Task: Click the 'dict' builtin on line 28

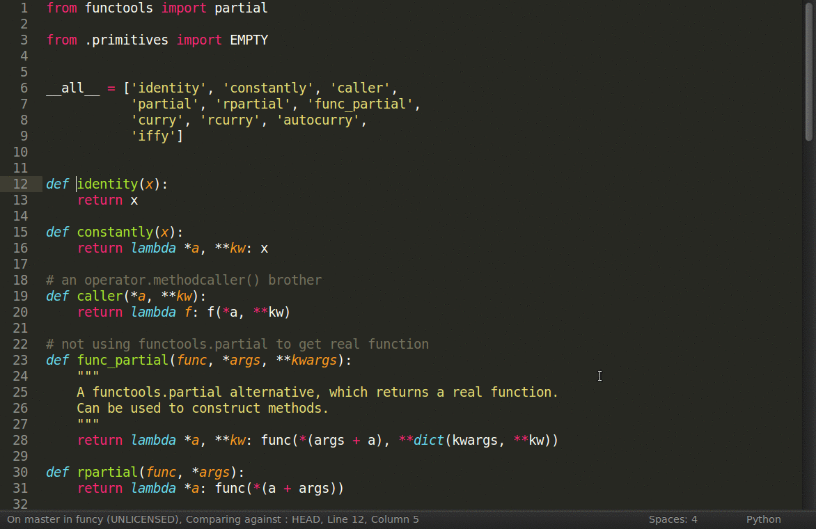Action: coord(430,440)
